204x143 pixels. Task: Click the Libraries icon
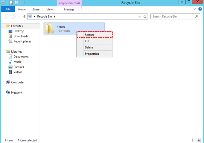click(8, 51)
